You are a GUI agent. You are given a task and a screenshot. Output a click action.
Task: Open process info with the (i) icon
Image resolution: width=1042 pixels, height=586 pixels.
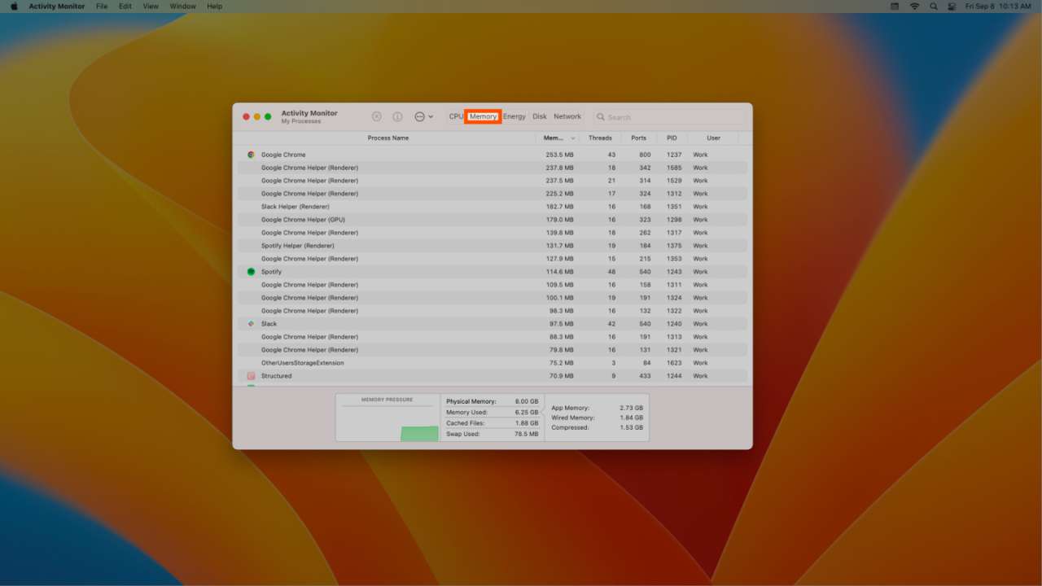point(397,116)
